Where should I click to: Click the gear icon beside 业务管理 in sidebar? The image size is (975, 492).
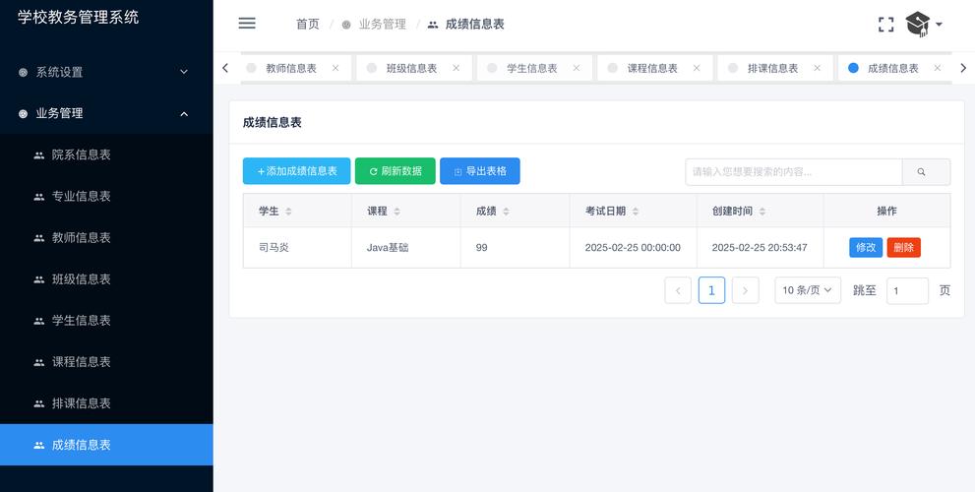pos(23,114)
